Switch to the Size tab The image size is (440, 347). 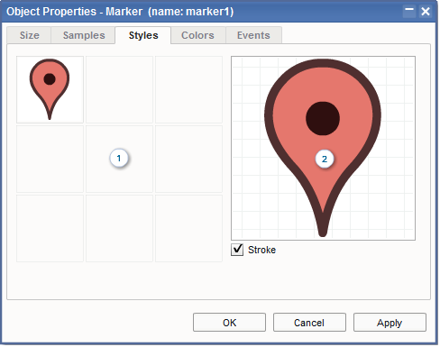pos(29,35)
